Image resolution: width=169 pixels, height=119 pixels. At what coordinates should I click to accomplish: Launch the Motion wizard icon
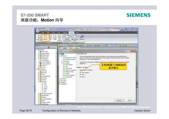(x=46, y=38)
